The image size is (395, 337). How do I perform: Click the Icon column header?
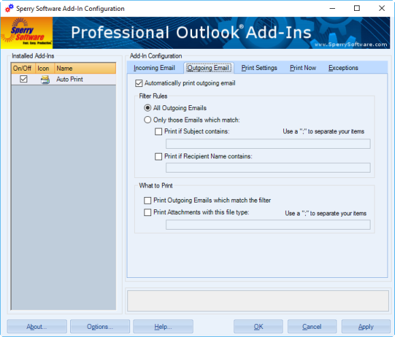click(45, 69)
